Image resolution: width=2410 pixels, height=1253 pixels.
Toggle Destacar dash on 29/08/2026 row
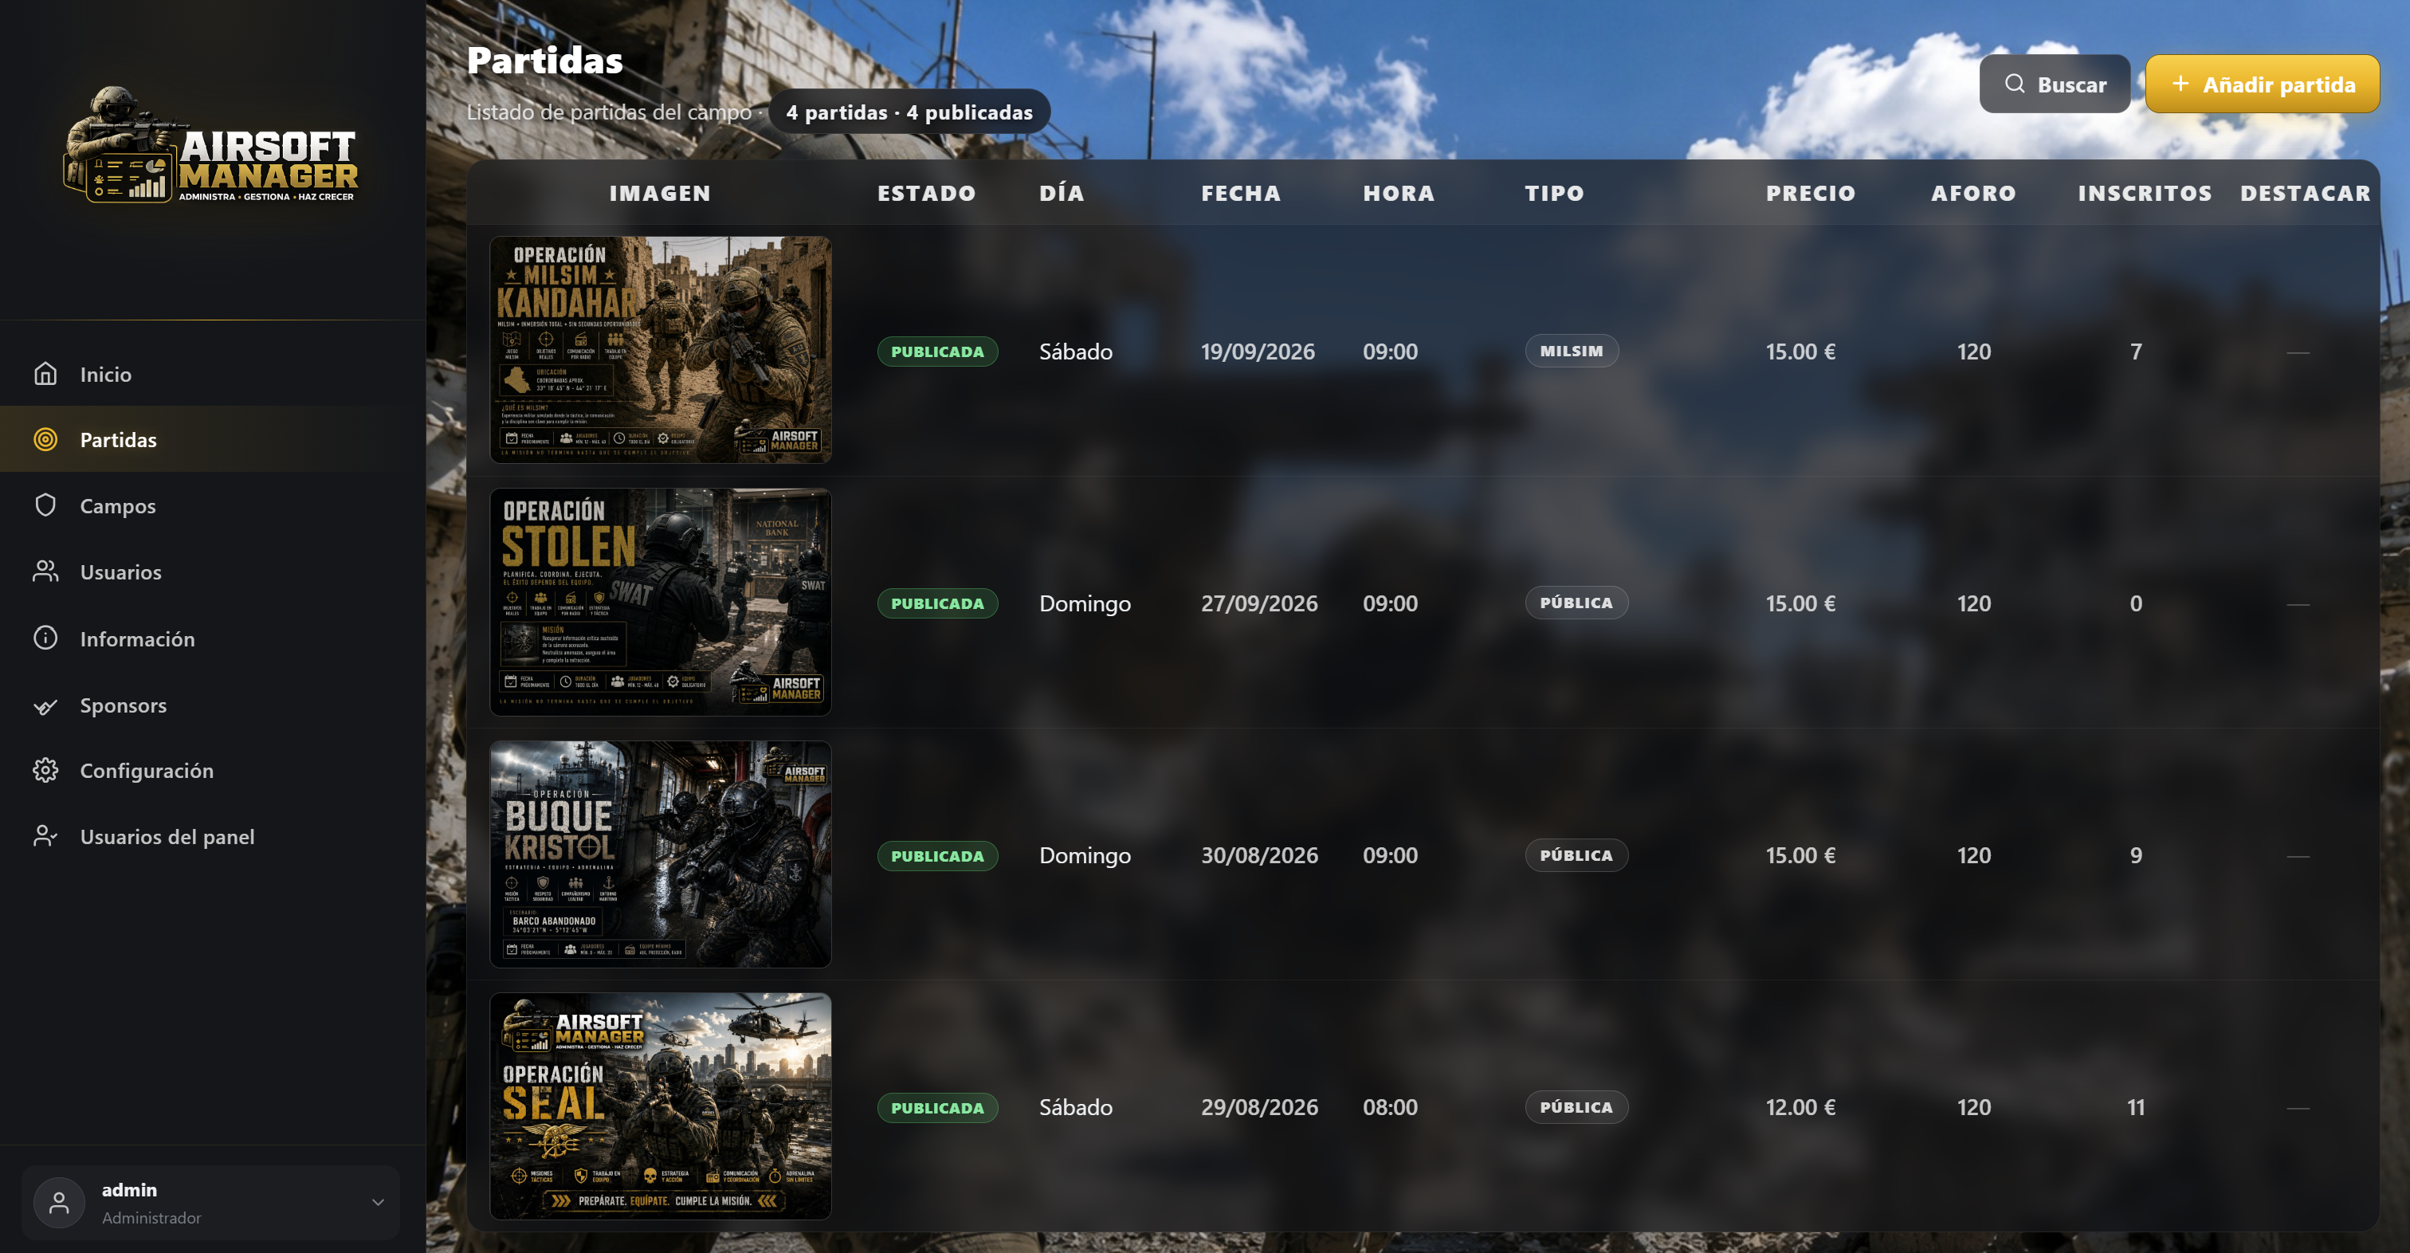point(2298,1108)
